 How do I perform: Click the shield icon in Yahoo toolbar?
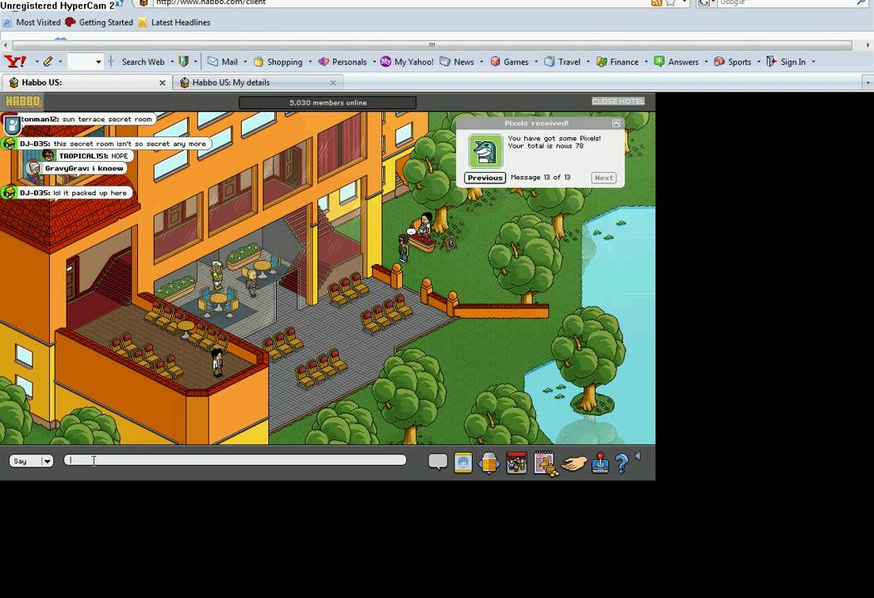tap(184, 61)
